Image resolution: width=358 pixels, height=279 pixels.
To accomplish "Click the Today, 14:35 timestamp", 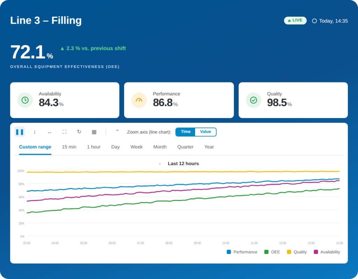I will coord(333,21).
